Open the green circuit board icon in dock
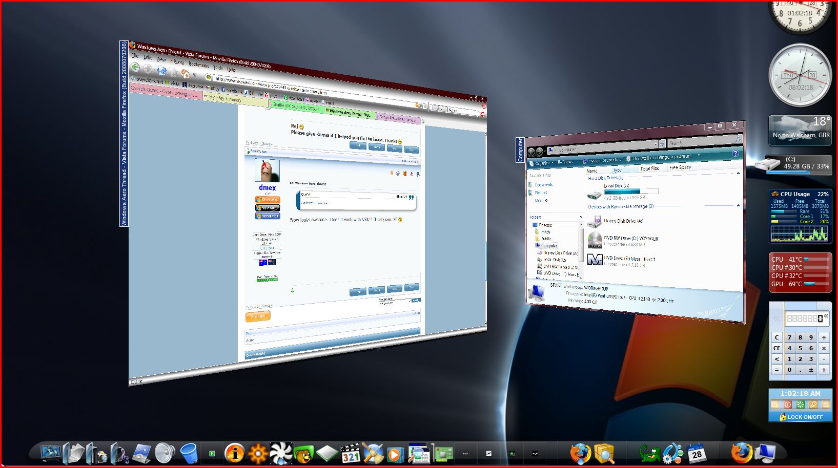 tap(444, 454)
